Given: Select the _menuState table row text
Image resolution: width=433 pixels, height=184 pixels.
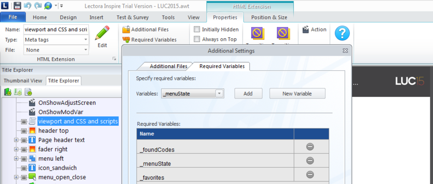Looking at the screenshot, I should coord(156,164).
